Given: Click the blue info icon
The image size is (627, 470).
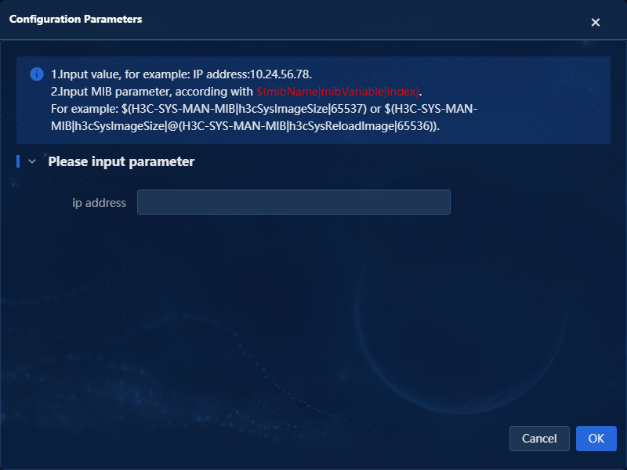Looking at the screenshot, I should tap(37, 74).
